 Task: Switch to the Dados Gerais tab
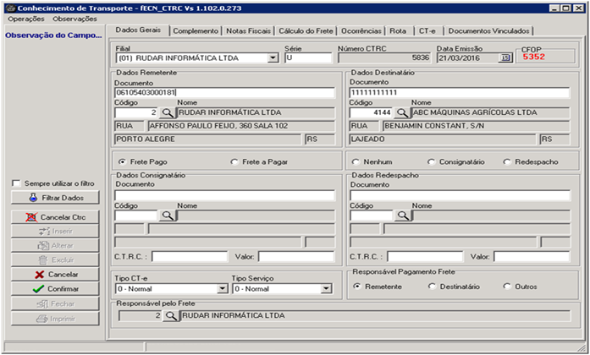pos(138,30)
